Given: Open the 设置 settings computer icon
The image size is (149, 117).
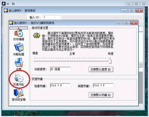Looking at the screenshot, I should point(18,64).
